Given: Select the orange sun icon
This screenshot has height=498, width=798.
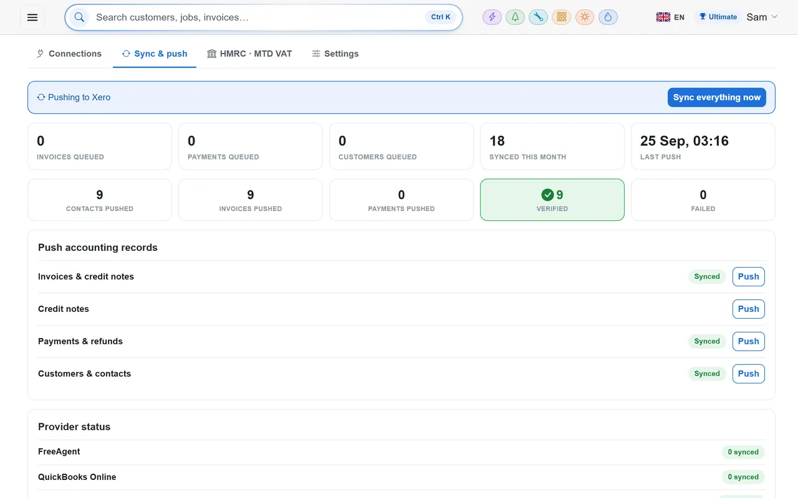Looking at the screenshot, I should [584, 17].
